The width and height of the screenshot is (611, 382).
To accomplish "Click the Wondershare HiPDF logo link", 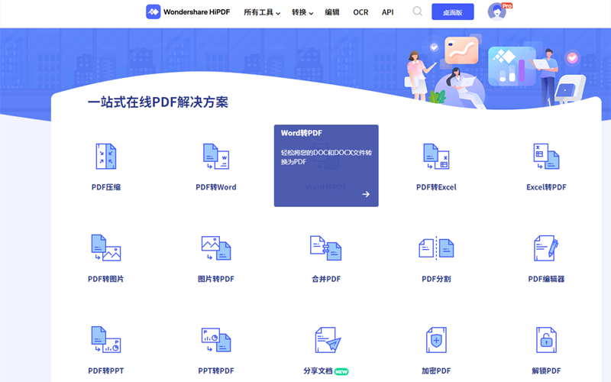I will pyautogui.click(x=189, y=12).
